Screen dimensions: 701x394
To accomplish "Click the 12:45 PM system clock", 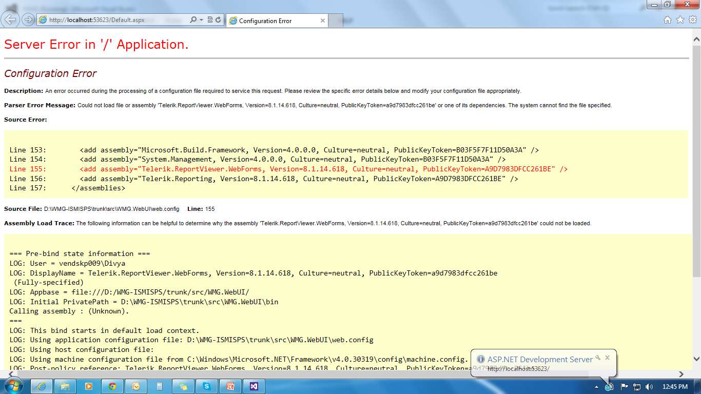I will coord(675,387).
